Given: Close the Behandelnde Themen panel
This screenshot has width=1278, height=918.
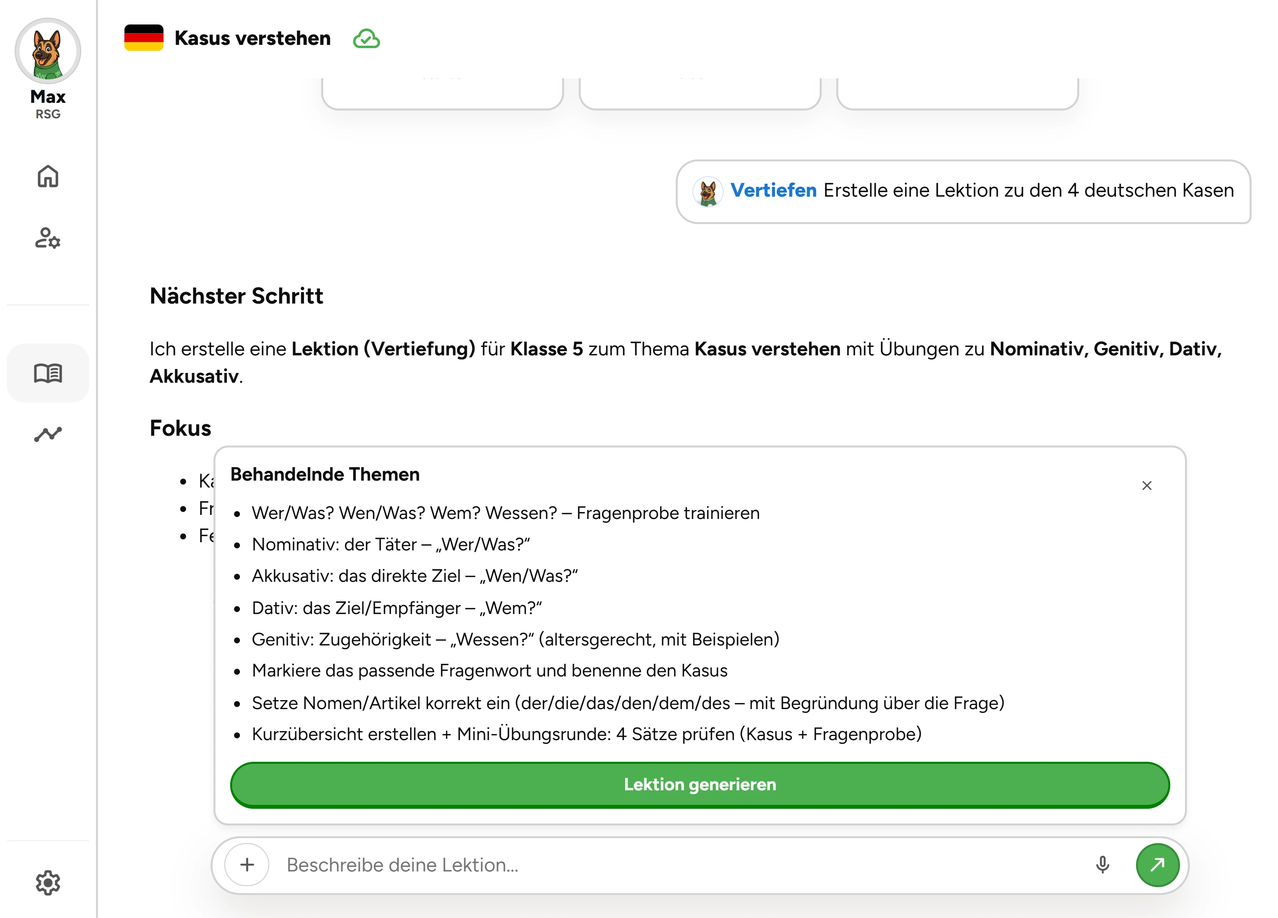Looking at the screenshot, I should (1147, 485).
